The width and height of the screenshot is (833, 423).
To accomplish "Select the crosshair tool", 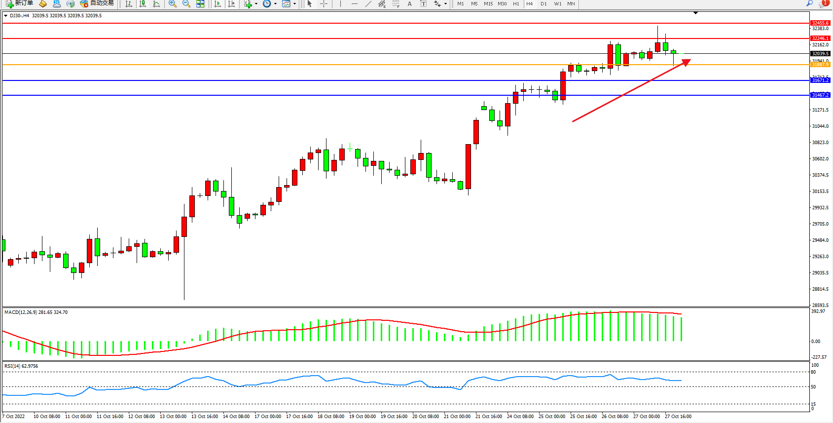I will [324, 4].
